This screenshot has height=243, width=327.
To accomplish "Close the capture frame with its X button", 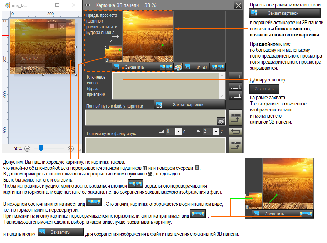I will 62,26.
